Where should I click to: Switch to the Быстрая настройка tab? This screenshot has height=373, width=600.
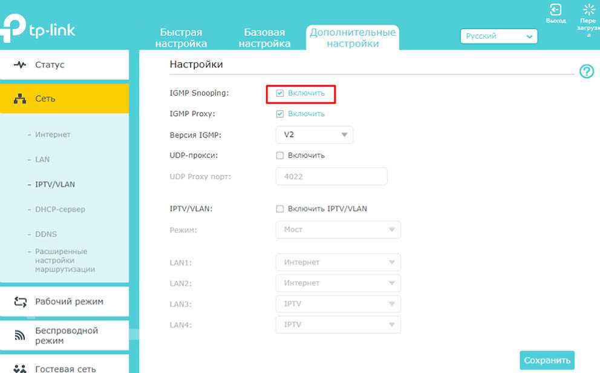click(181, 38)
